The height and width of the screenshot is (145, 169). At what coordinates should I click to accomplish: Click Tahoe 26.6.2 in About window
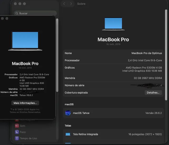[26, 95]
